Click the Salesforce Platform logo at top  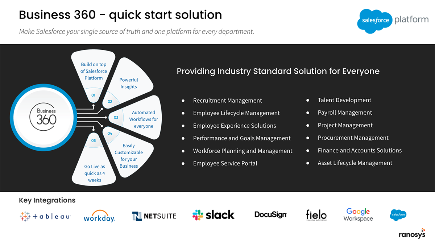(393, 20)
